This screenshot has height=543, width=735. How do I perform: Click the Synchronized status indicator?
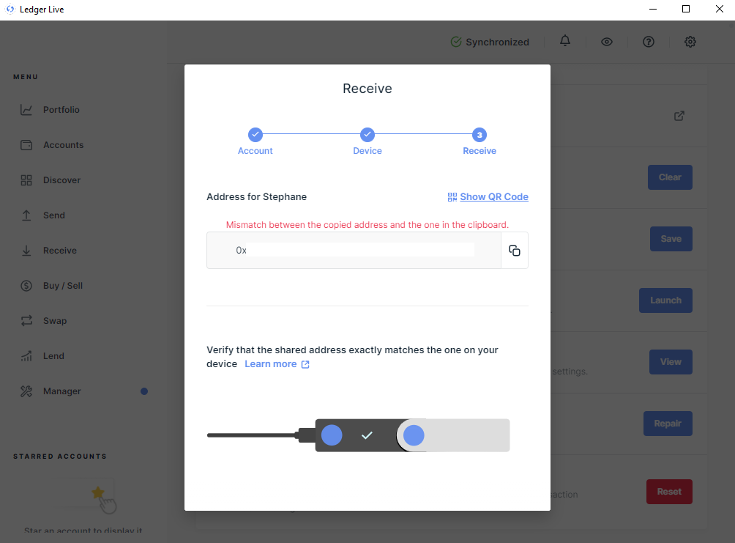tap(490, 42)
